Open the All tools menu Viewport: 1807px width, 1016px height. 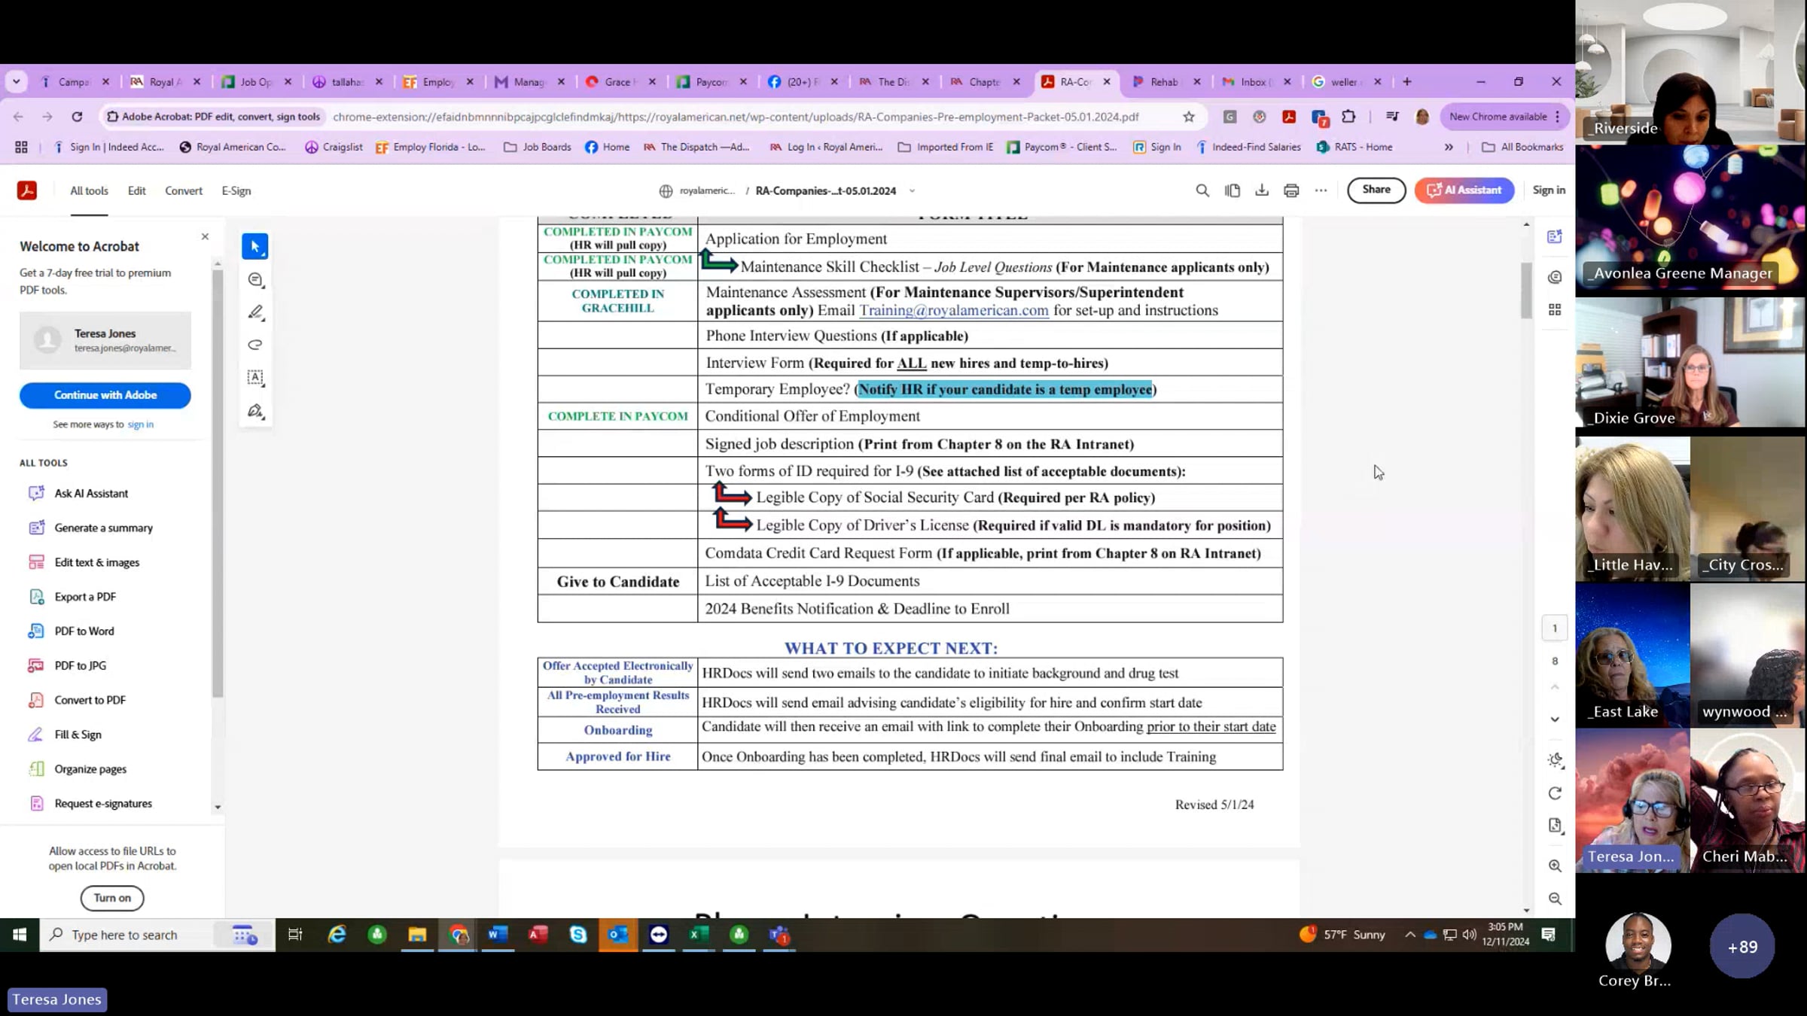[89, 191]
